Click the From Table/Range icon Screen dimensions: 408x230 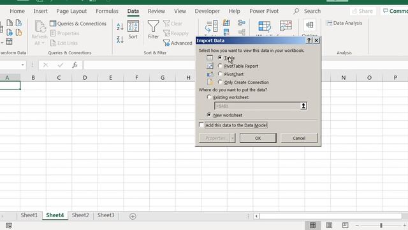click(x=9, y=42)
